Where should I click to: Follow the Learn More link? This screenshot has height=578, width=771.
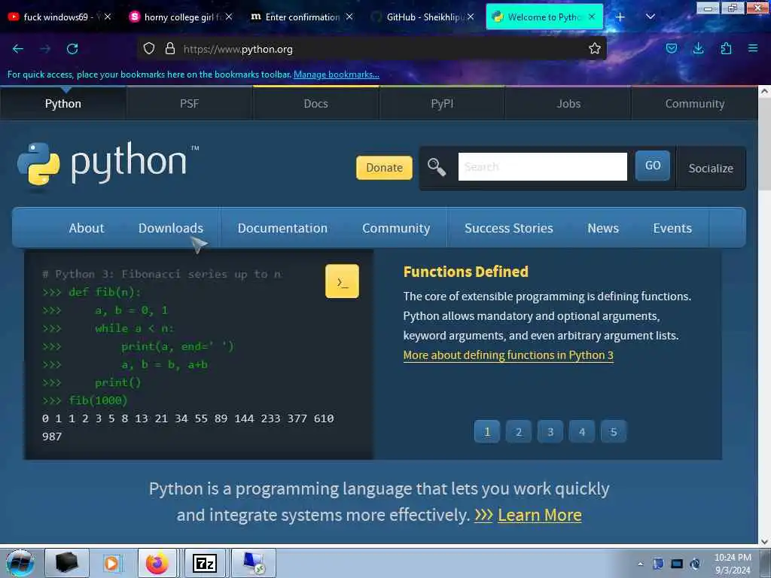pyautogui.click(x=539, y=515)
